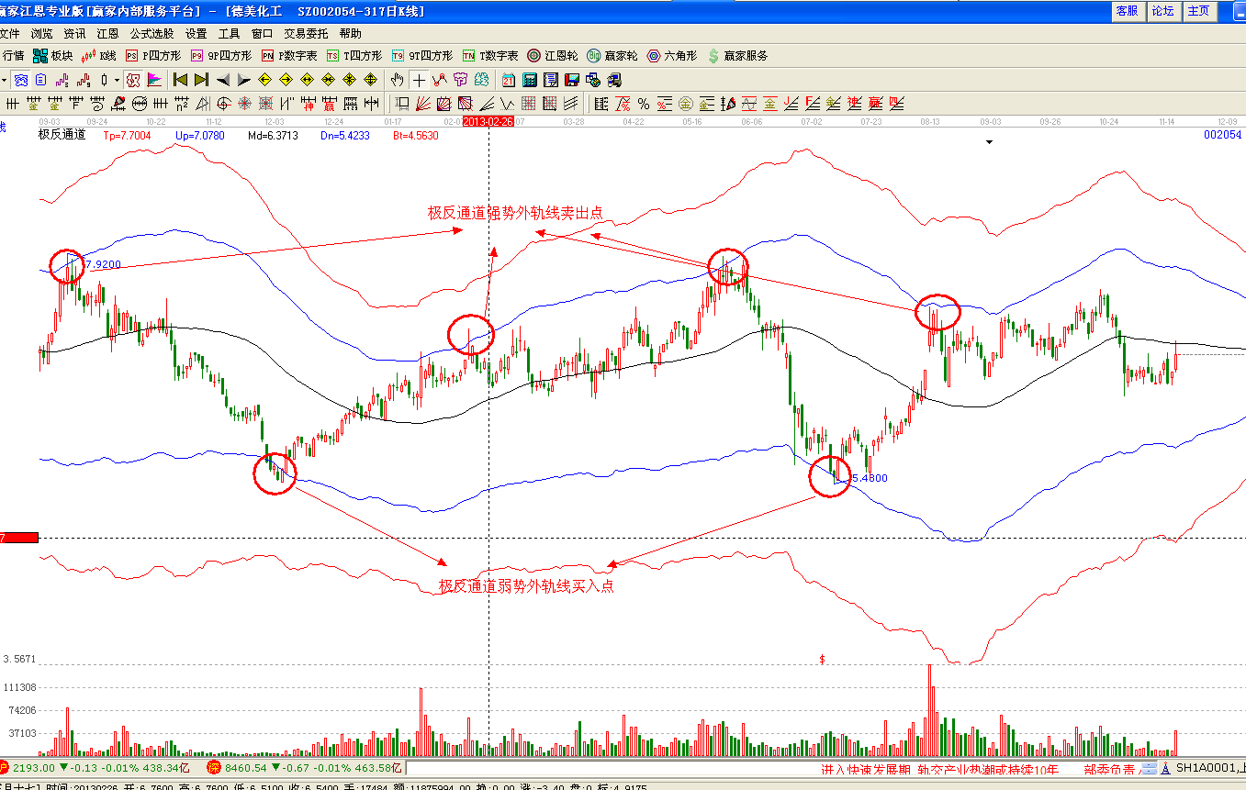Viewport: 1246px width, 790px height.
Task: Jump to the first bar icon
Action: [180, 80]
